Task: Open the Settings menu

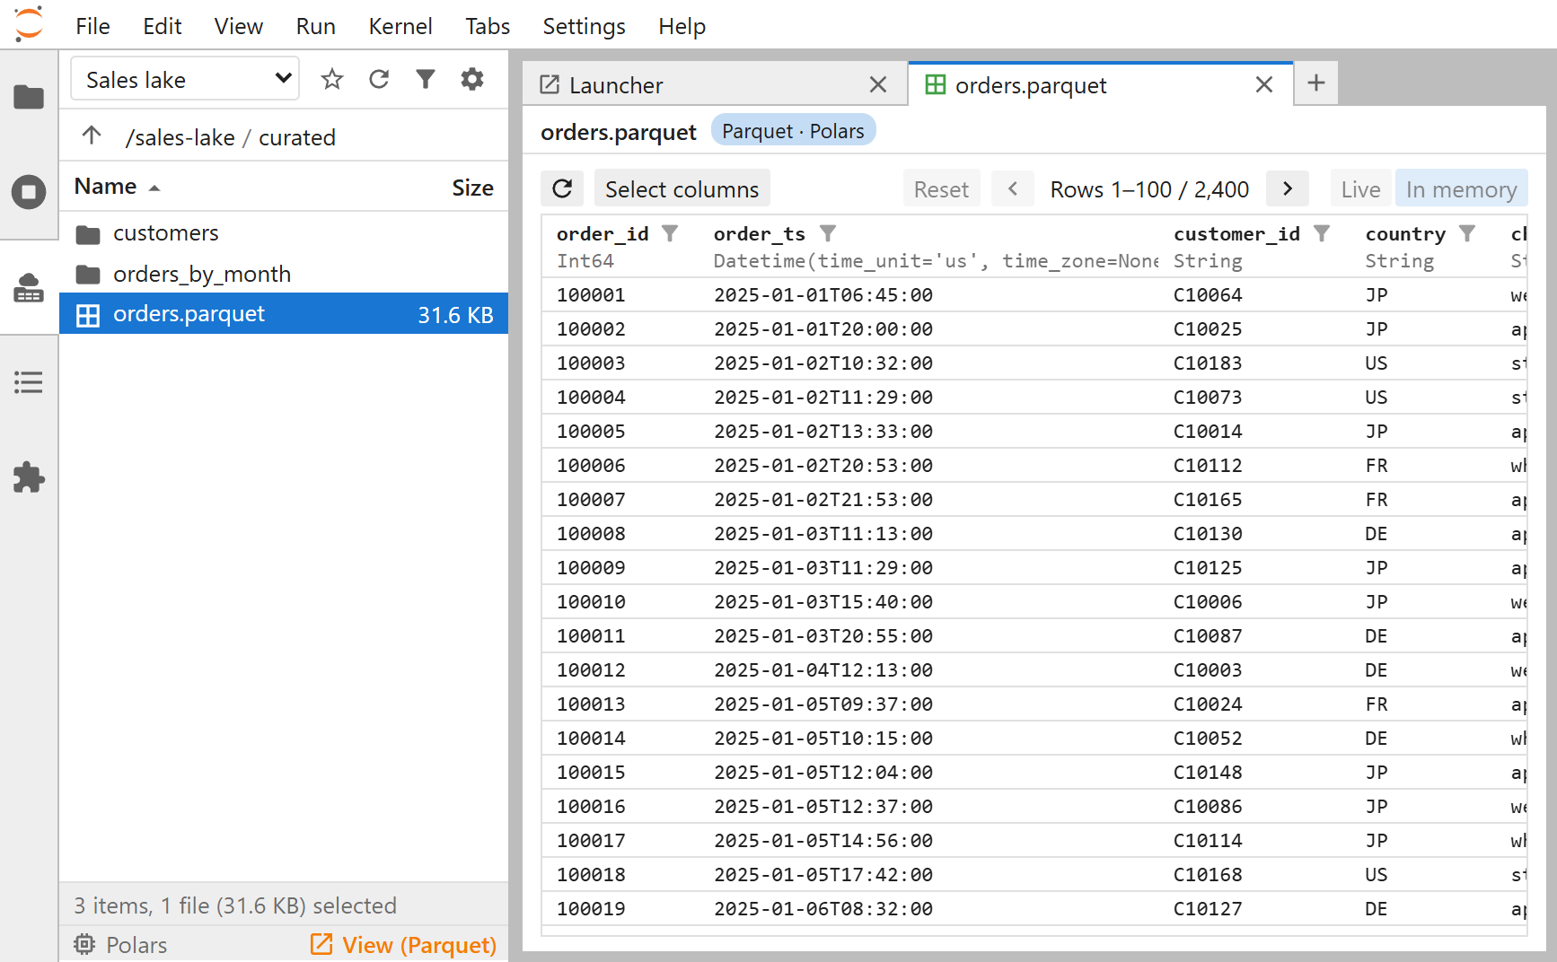Action: (584, 26)
